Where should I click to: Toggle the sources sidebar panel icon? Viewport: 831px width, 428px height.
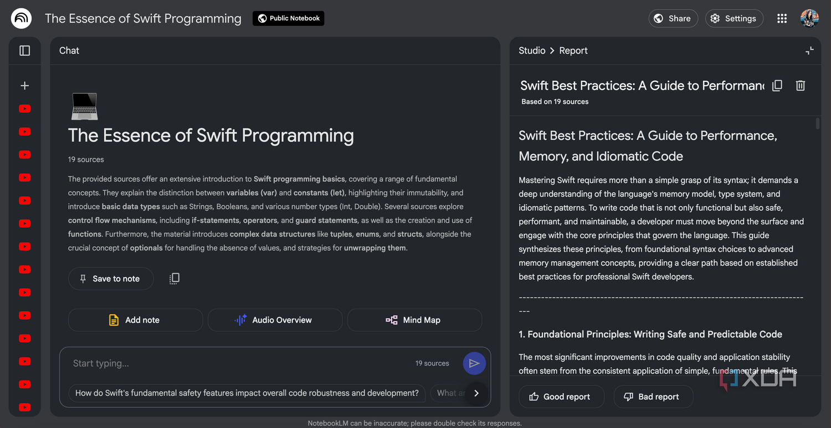click(x=25, y=50)
